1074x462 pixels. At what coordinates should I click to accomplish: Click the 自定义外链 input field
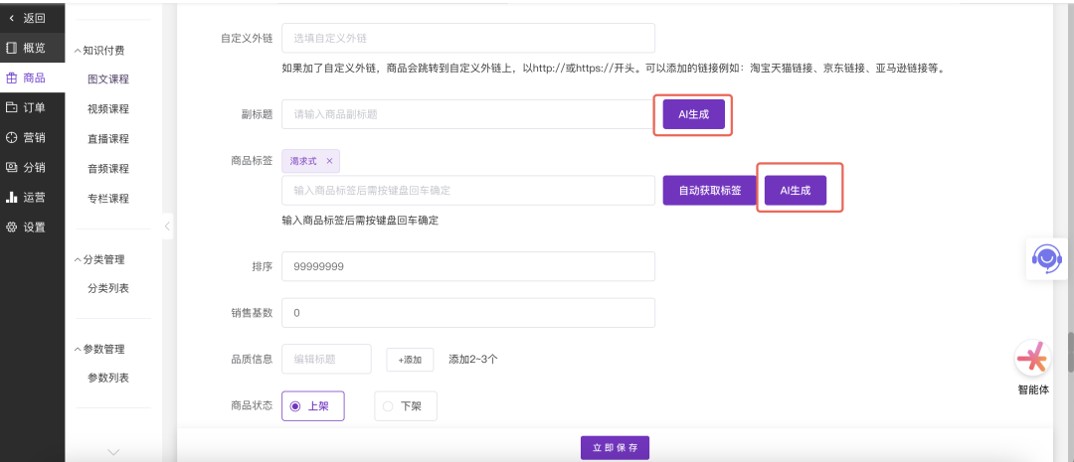point(467,38)
